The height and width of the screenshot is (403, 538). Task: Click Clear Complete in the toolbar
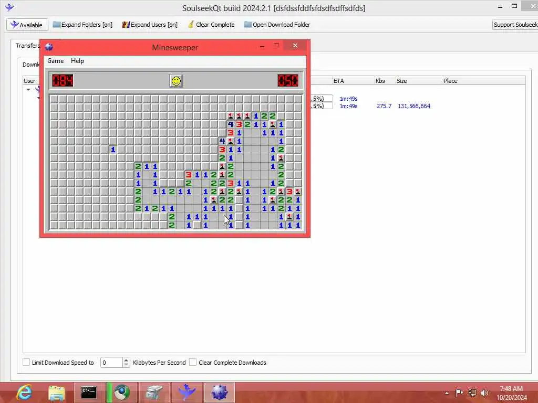(x=211, y=25)
